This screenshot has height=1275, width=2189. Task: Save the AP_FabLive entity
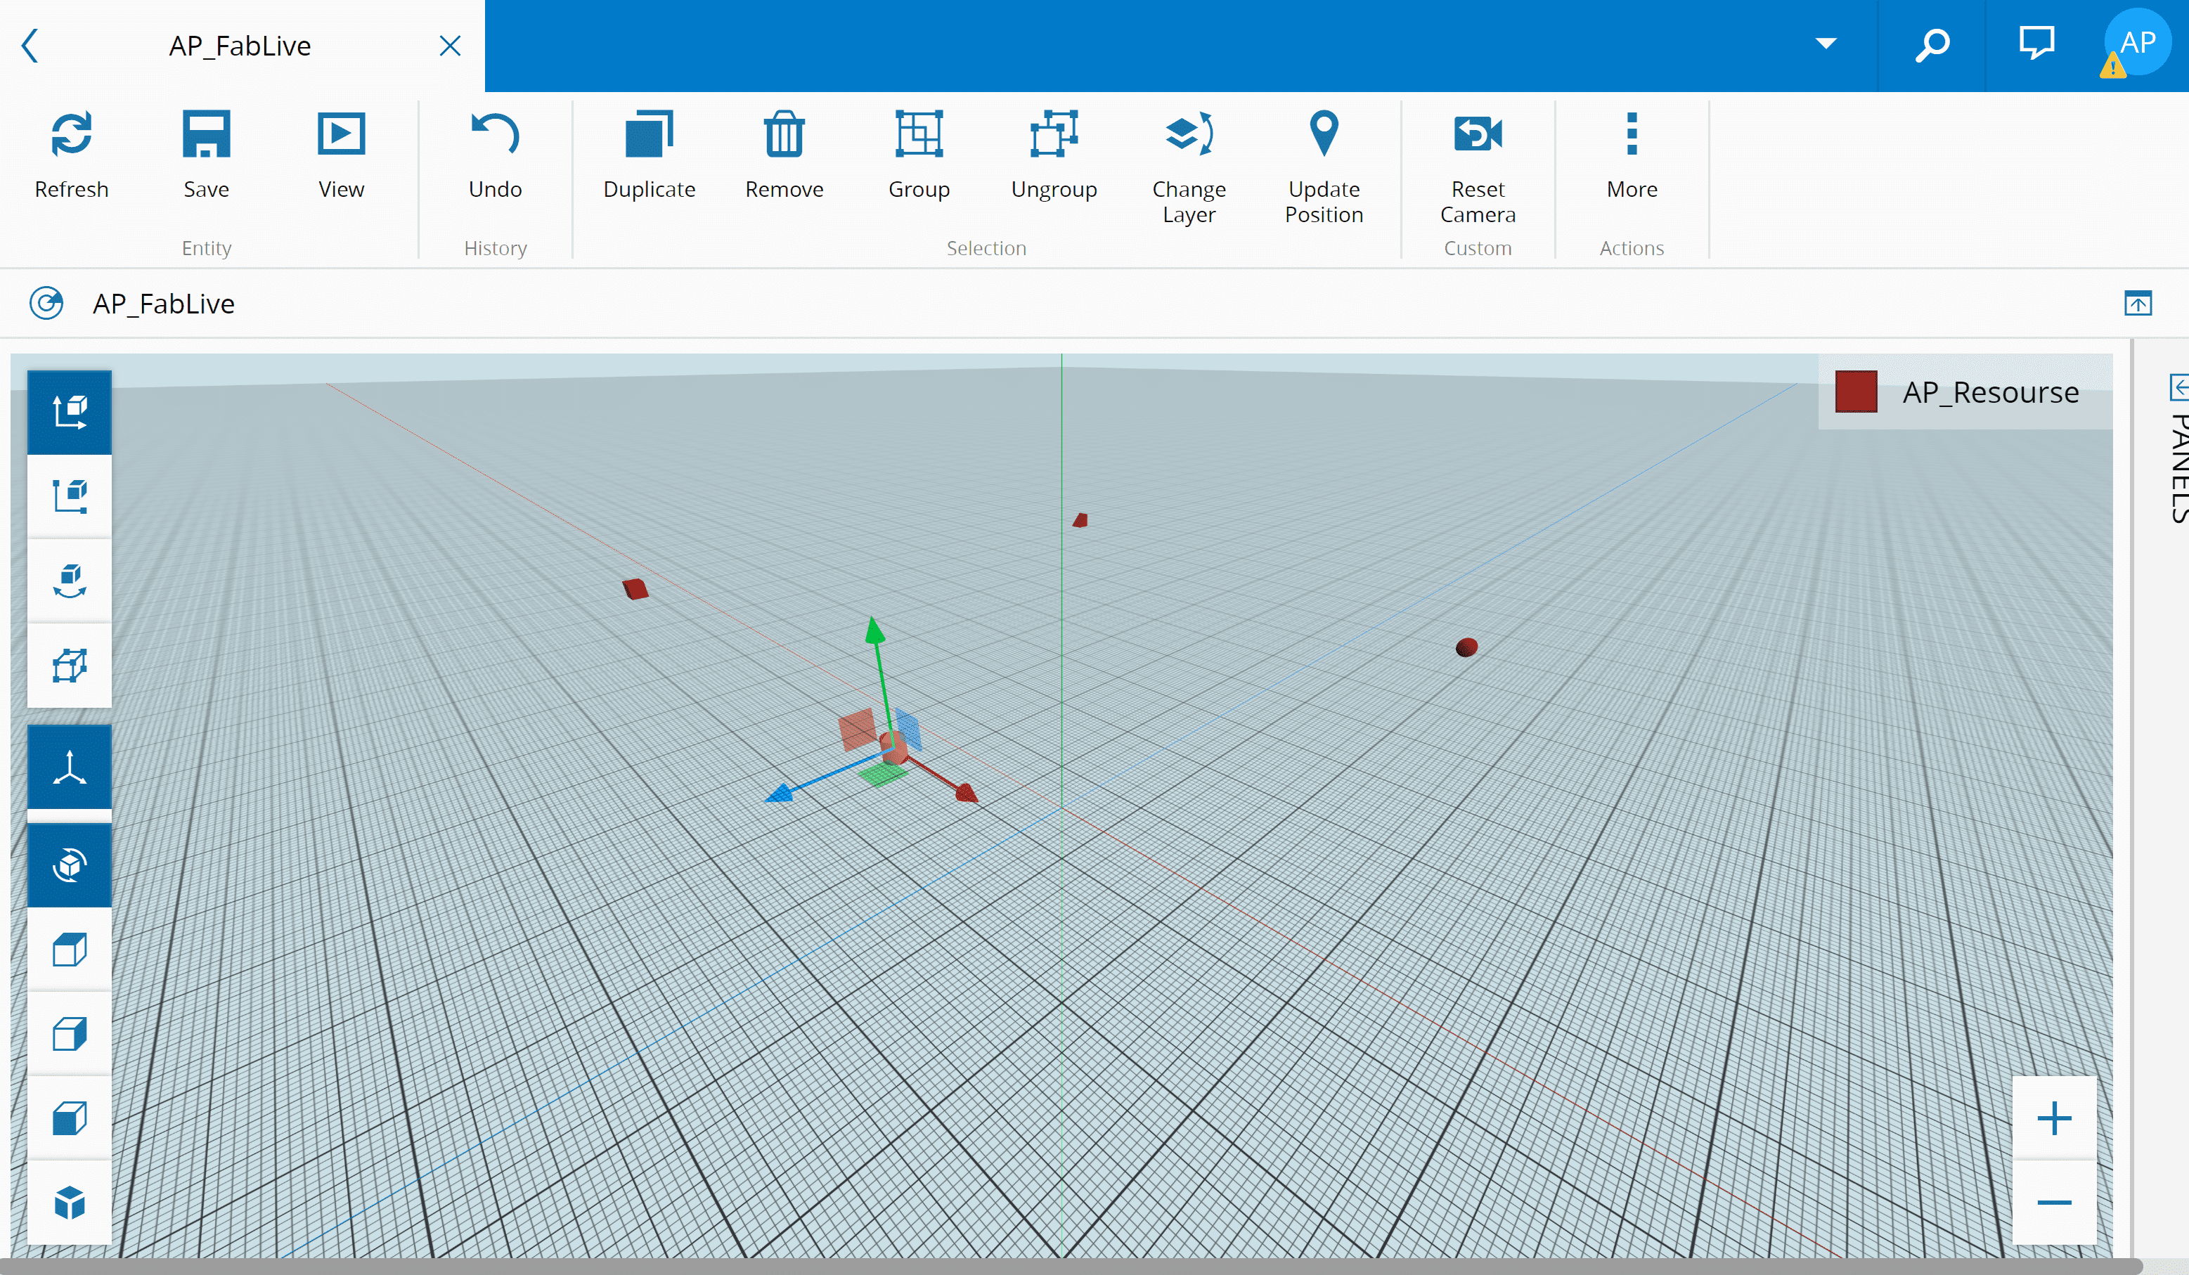(206, 135)
